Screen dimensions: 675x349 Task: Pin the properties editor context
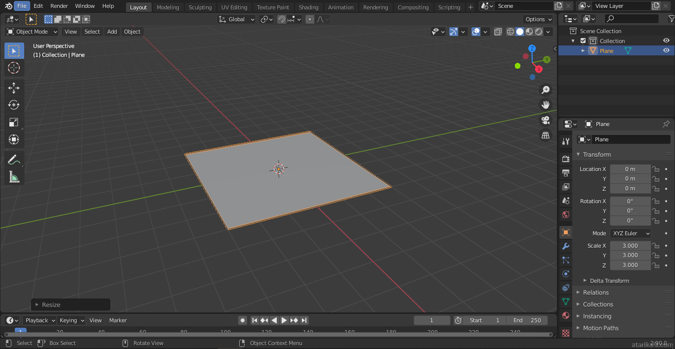click(666, 124)
